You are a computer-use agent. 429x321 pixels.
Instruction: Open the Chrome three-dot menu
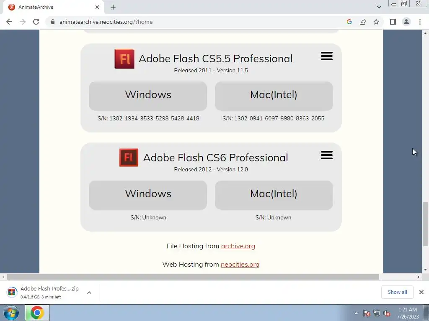click(420, 22)
